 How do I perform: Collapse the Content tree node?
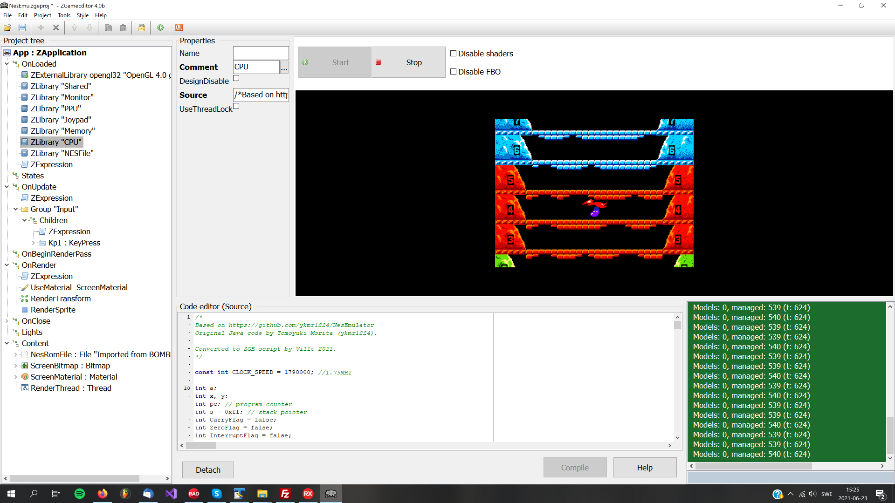(x=7, y=343)
